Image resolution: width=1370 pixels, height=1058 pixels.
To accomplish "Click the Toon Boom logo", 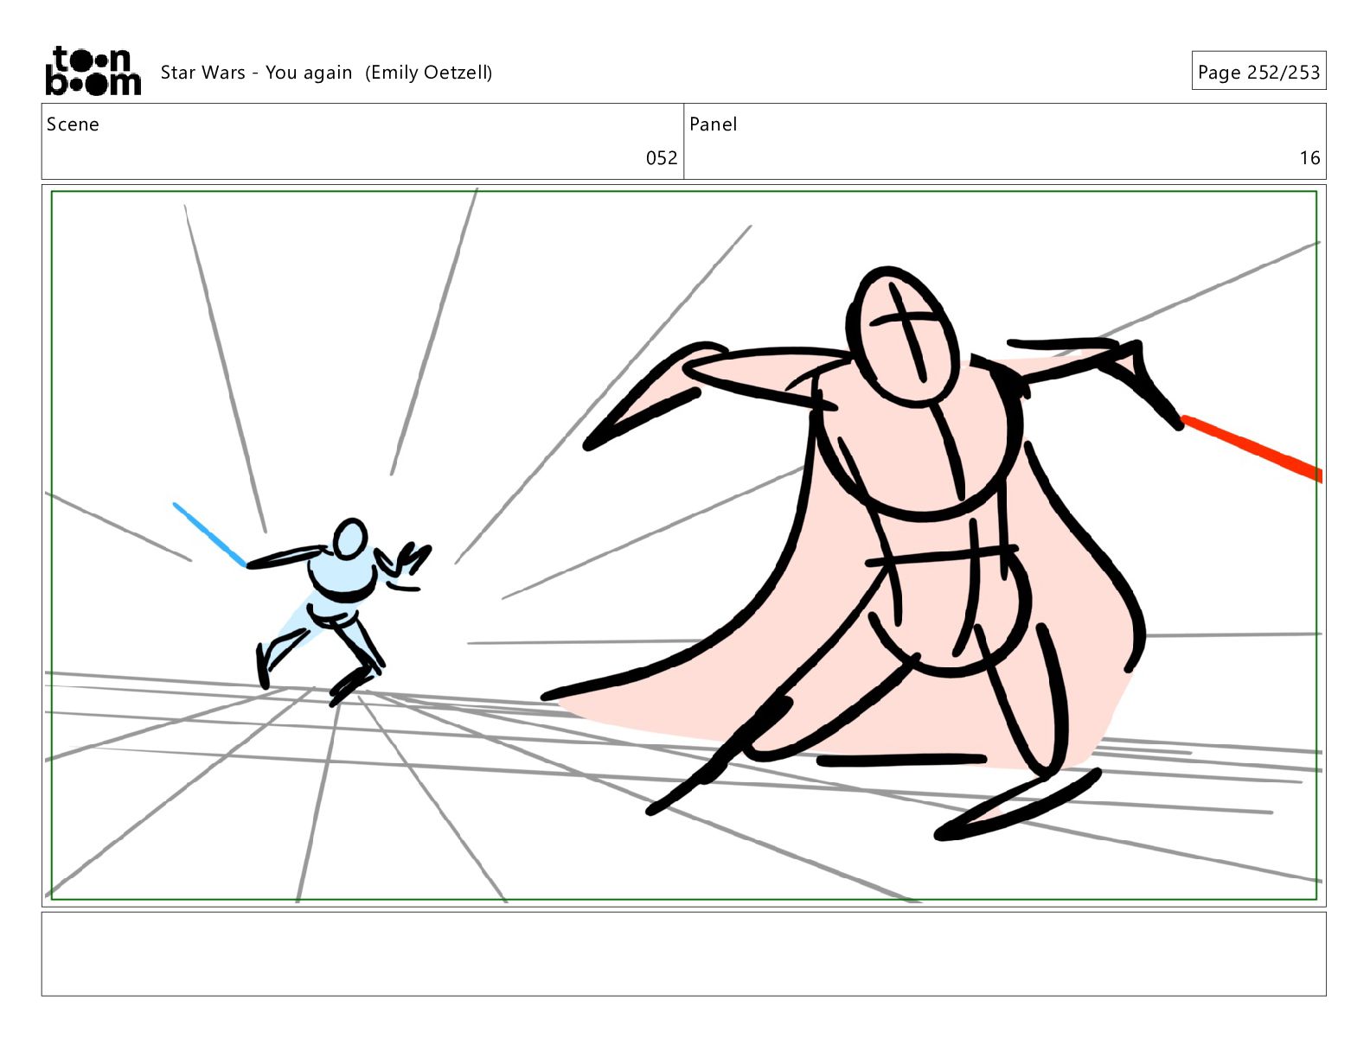I will (x=93, y=71).
